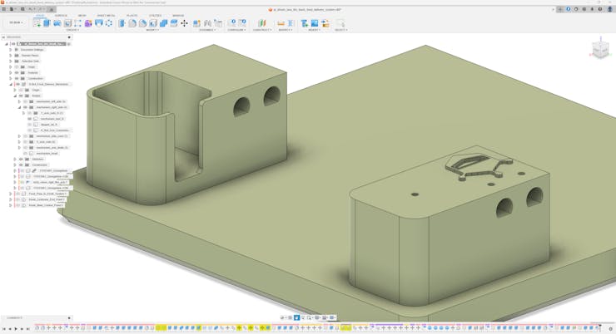Screen dimensions: 616x334
Task: Click the Save icon in top bar
Action: [22, 9]
